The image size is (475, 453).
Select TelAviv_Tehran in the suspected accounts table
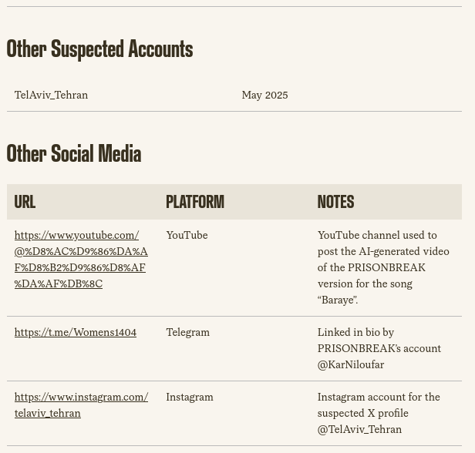[x=51, y=95]
